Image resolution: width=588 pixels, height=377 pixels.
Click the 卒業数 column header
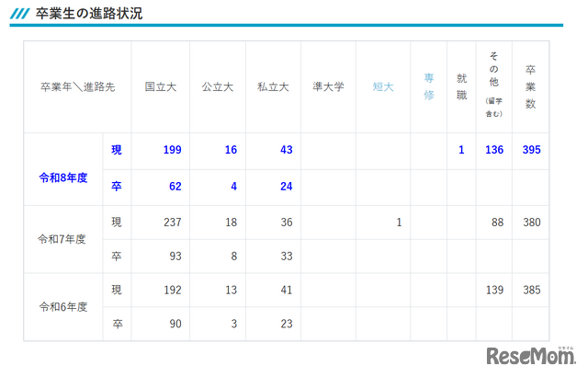(530, 86)
